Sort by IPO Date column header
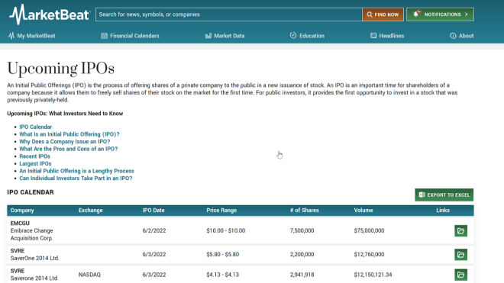Screen dimensions: 504x283 point(153,211)
